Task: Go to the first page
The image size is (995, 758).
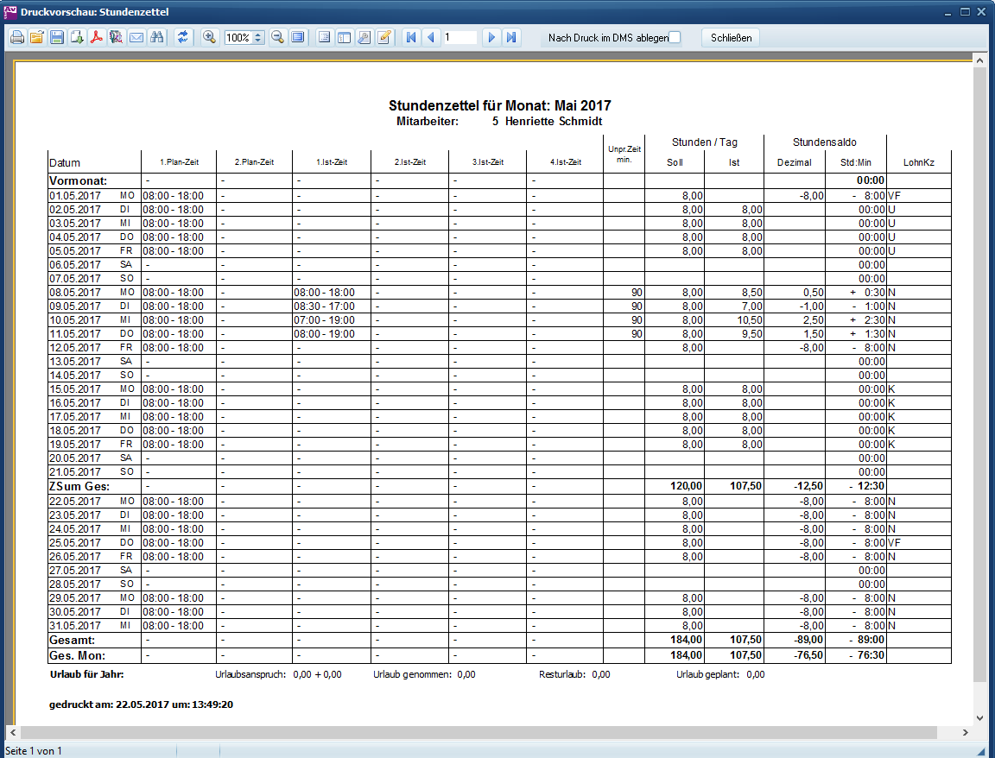Action: [411, 38]
